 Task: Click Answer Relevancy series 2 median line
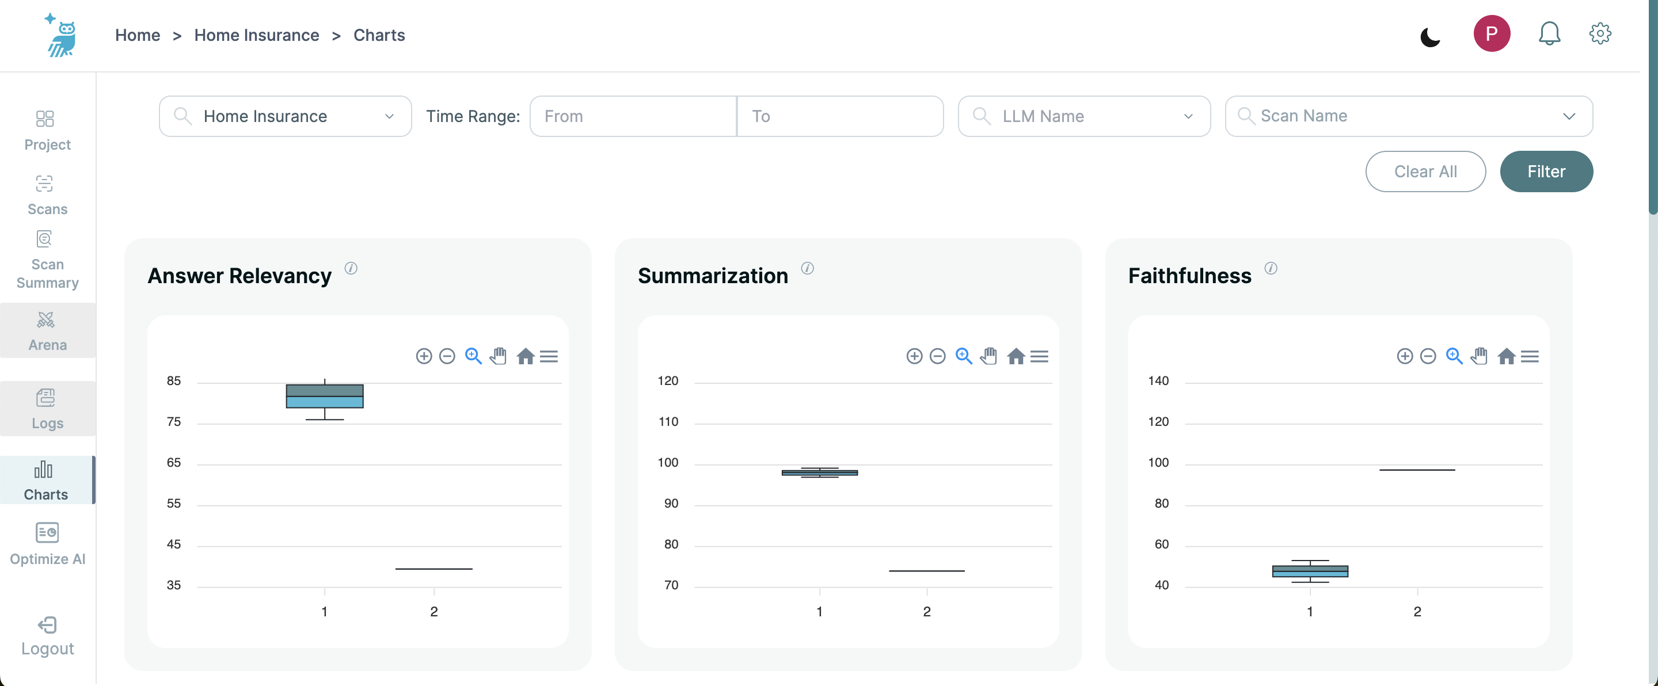click(434, 569)
